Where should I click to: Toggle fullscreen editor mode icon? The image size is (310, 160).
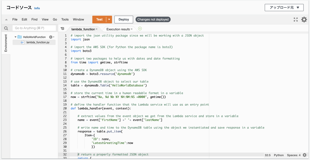(x=296, y=20)
